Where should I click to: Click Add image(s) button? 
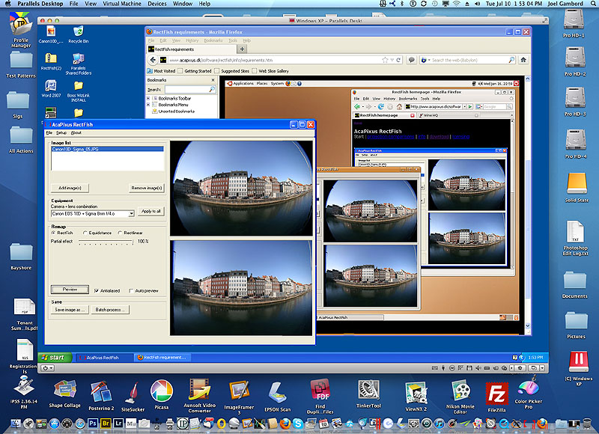click(70, 188)
